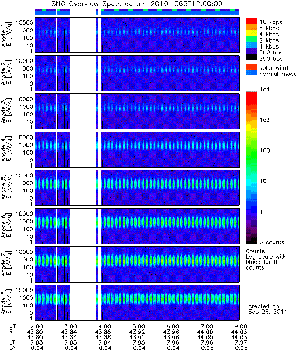Click the Anode 4 spectrogram panel
The image size is (298, 351).
tap(137, 149)
